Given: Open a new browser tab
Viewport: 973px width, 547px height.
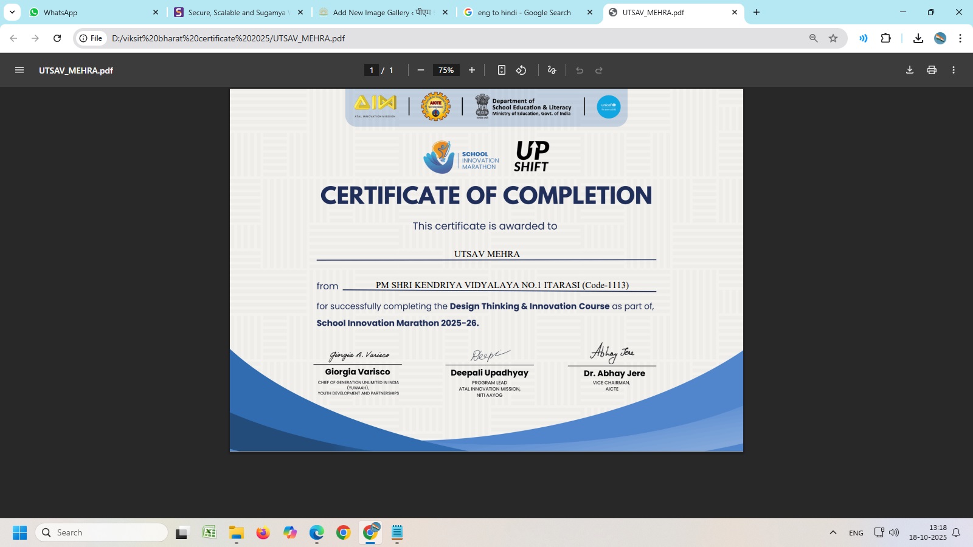Looking at the screenshot, I should click(x=757, y=12).
